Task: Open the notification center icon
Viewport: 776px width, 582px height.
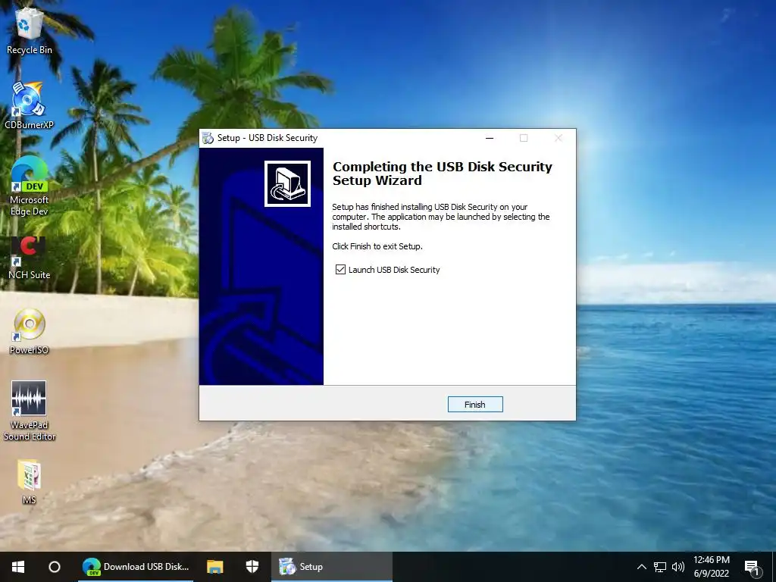Action: [752, 568]
